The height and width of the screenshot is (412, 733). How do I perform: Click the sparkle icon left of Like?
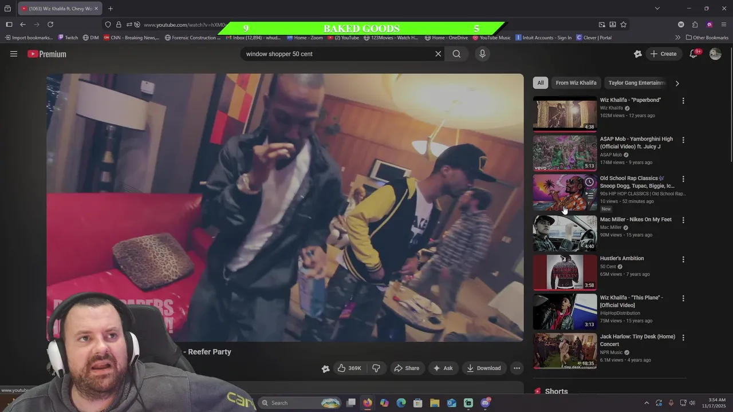point(325,369)
